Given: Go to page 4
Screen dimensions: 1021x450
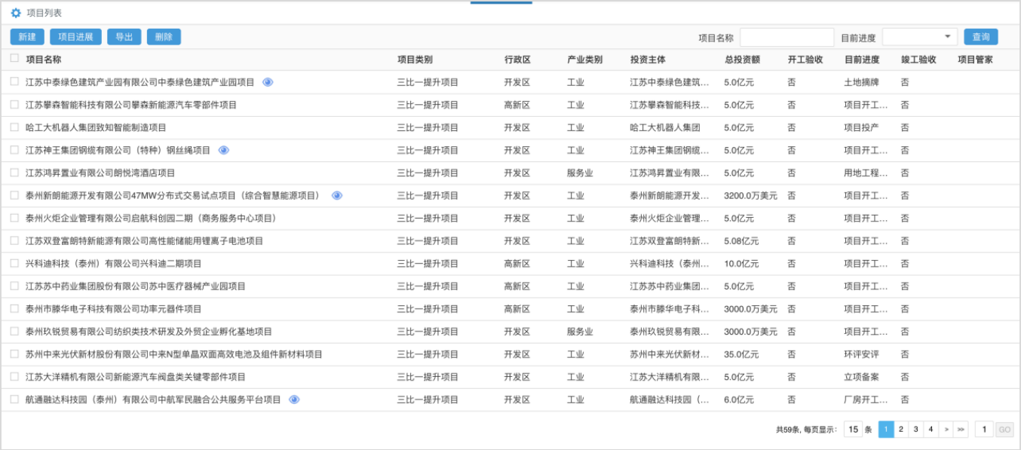Looking at the screenshot, I should tap(931, 430).
